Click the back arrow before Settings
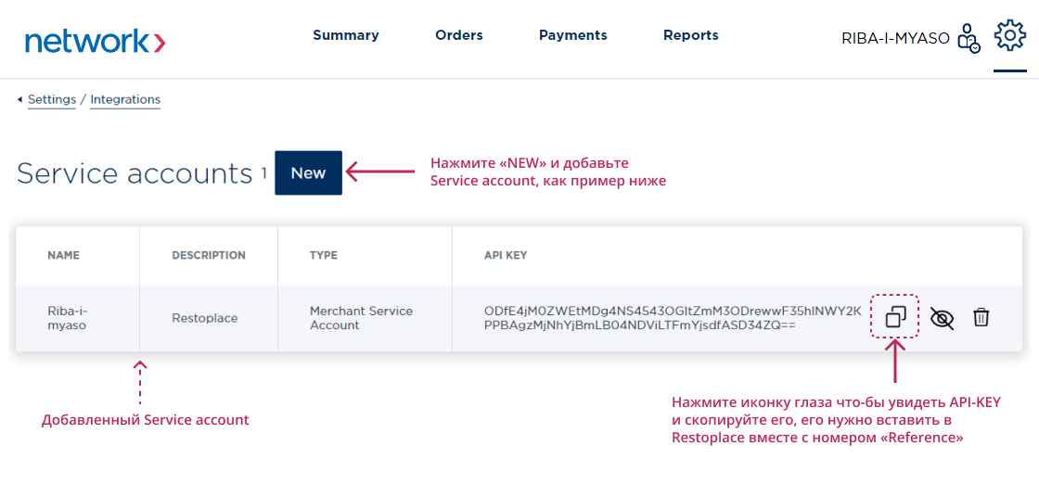Image resolution: width=1039 pixels, height=497 pixels. [x=19, y=99]
